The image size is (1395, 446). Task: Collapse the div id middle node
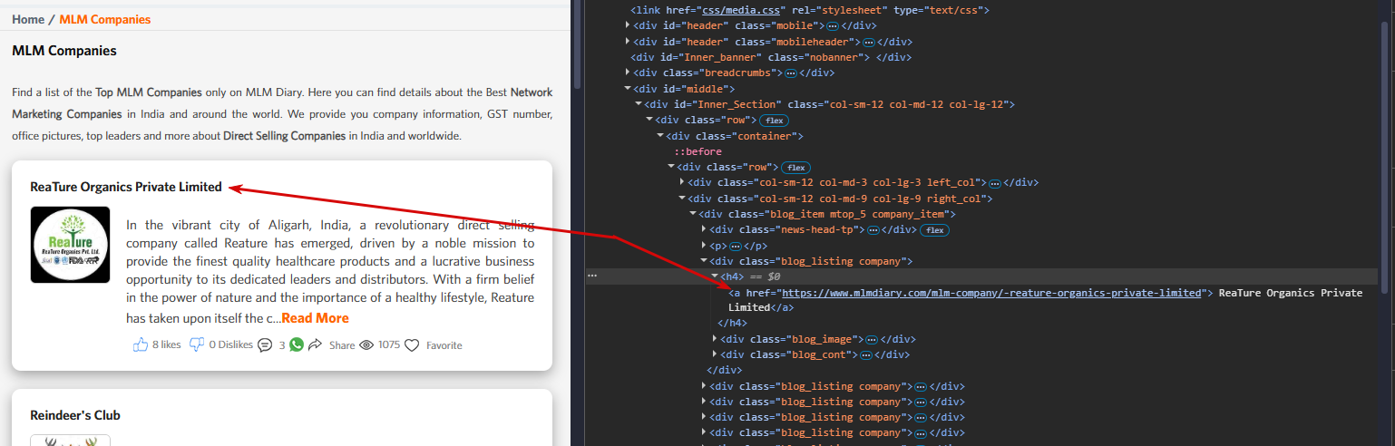click(628, 88)
